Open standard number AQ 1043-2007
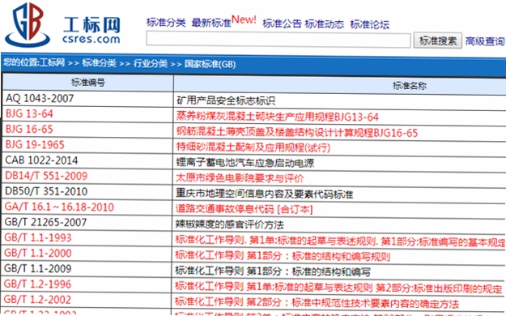The height and width of the screenshot is (316, 506). (40, 98)
